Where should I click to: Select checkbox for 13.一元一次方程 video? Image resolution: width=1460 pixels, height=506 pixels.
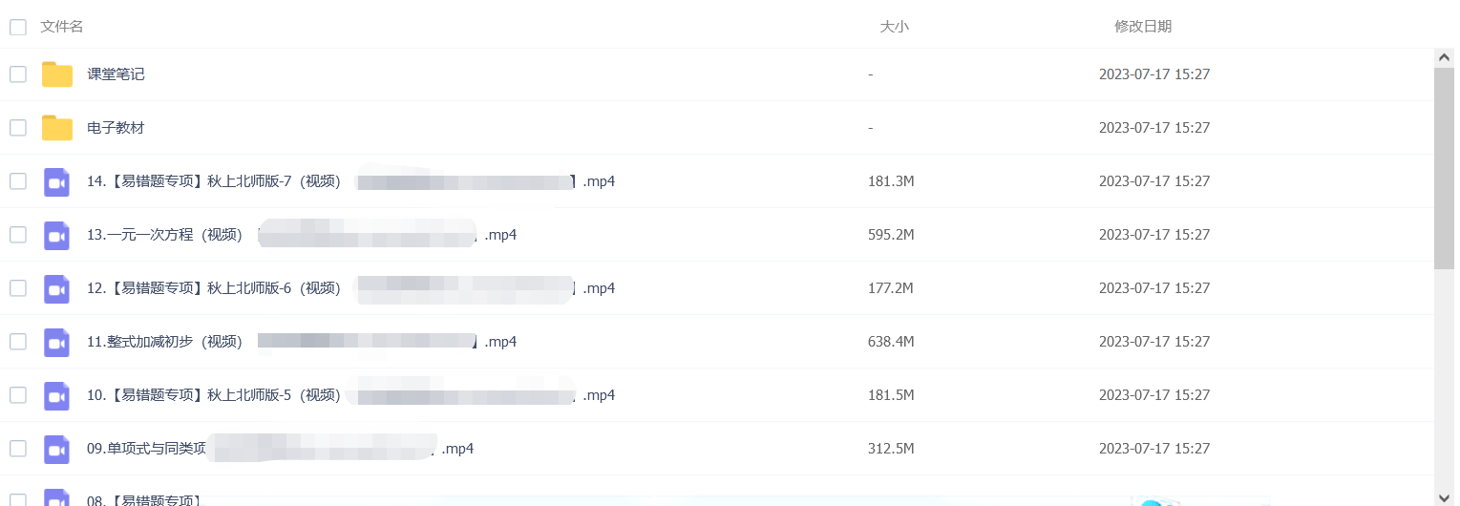(18, 235)
